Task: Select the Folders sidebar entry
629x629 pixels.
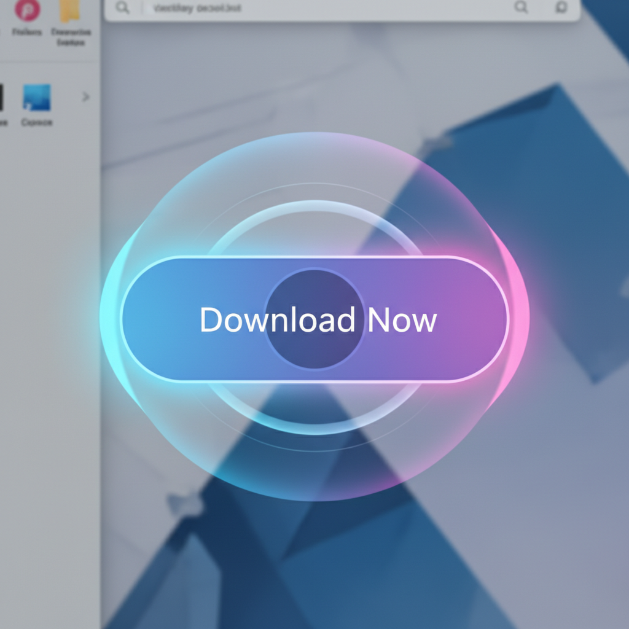Action: coord(26,32)
